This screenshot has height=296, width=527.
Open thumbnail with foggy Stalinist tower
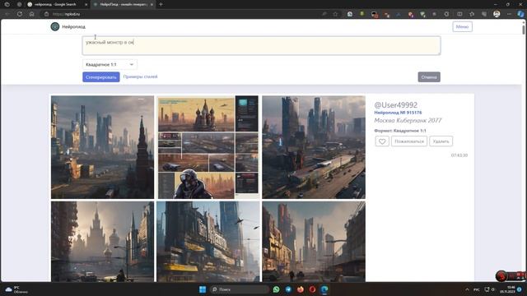(x=102, y=242)
